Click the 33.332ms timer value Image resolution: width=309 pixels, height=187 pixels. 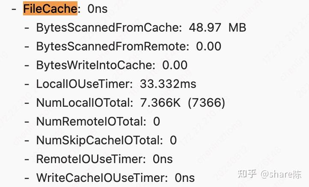point(168,84)
